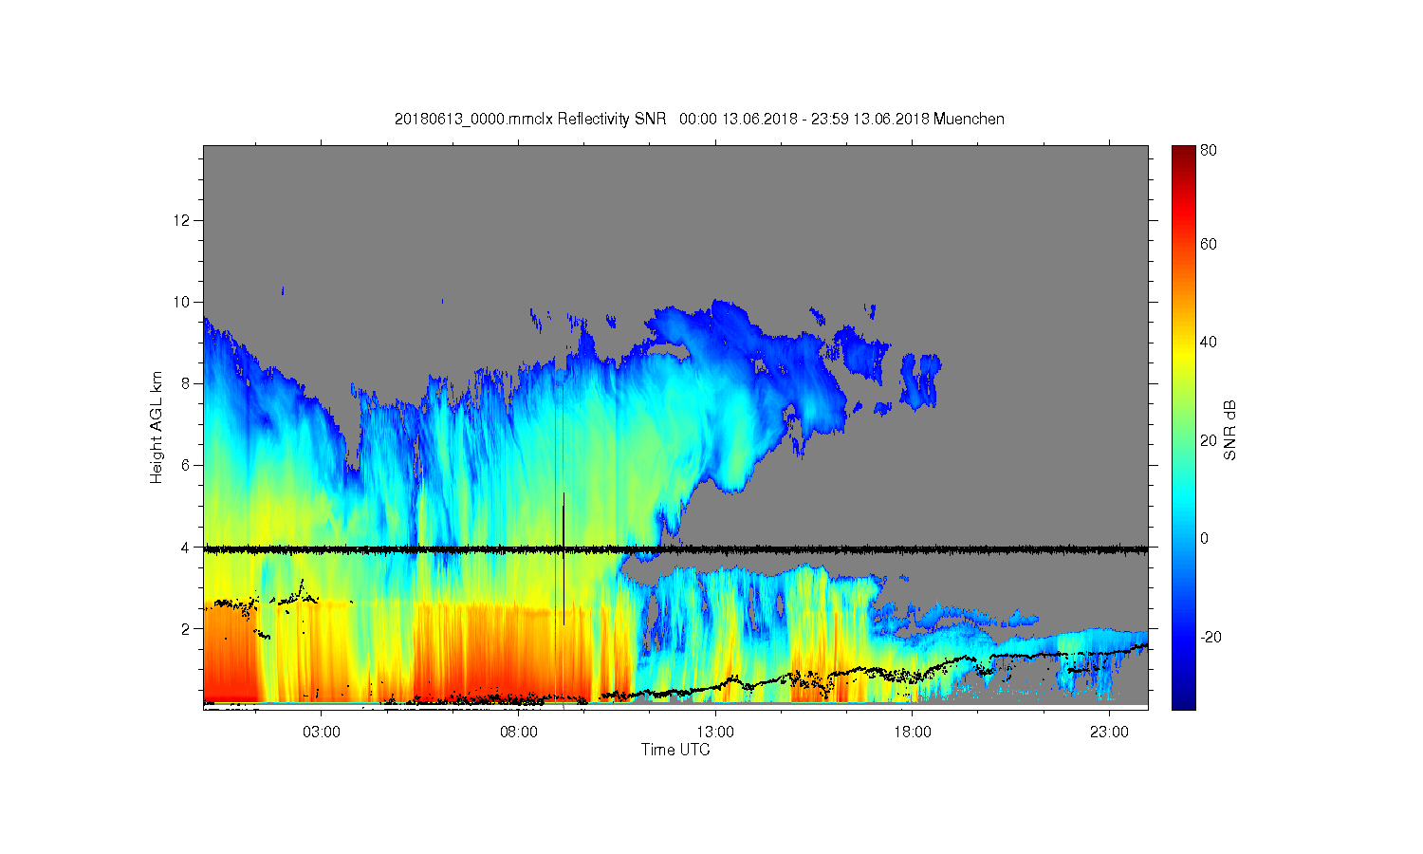Click the colorbar value 20
The height and width of the screenshot is (854, 1423).
tap(1209, 440)
